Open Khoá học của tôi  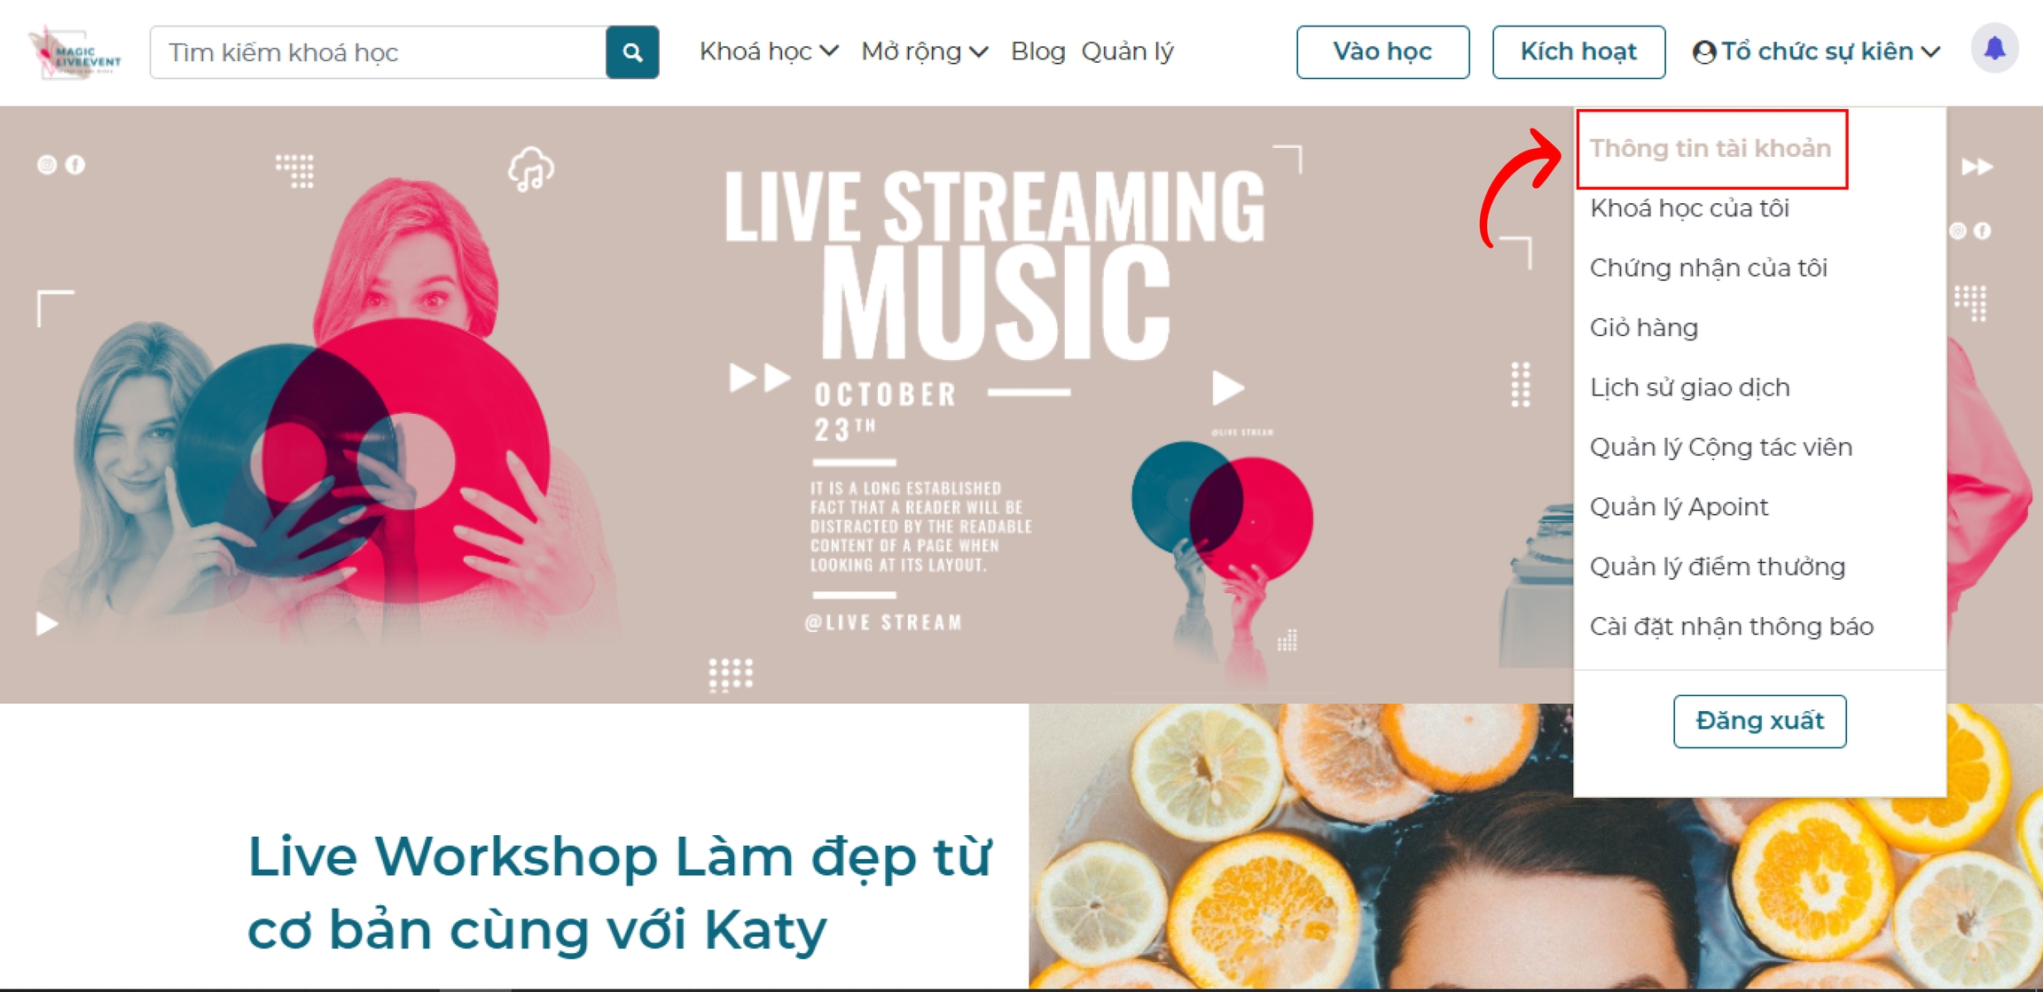tap(1689, 208)
